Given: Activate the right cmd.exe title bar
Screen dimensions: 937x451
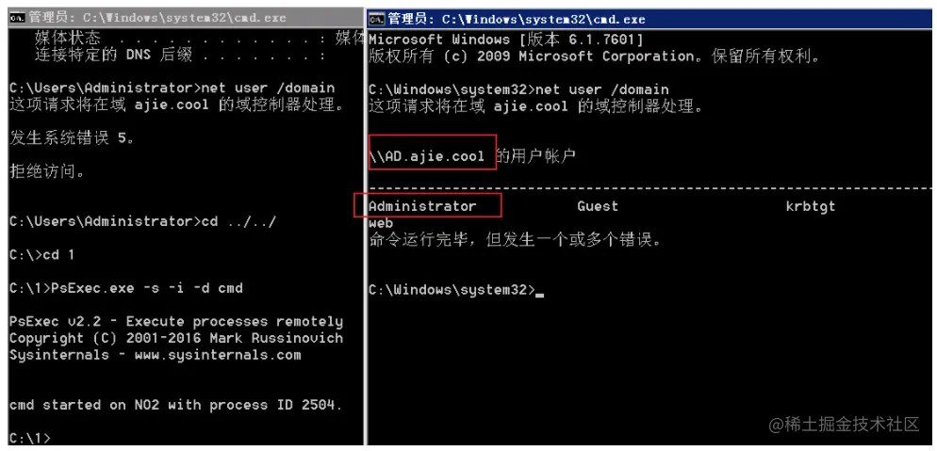Looking at the screenshot, I should point(652,19).
